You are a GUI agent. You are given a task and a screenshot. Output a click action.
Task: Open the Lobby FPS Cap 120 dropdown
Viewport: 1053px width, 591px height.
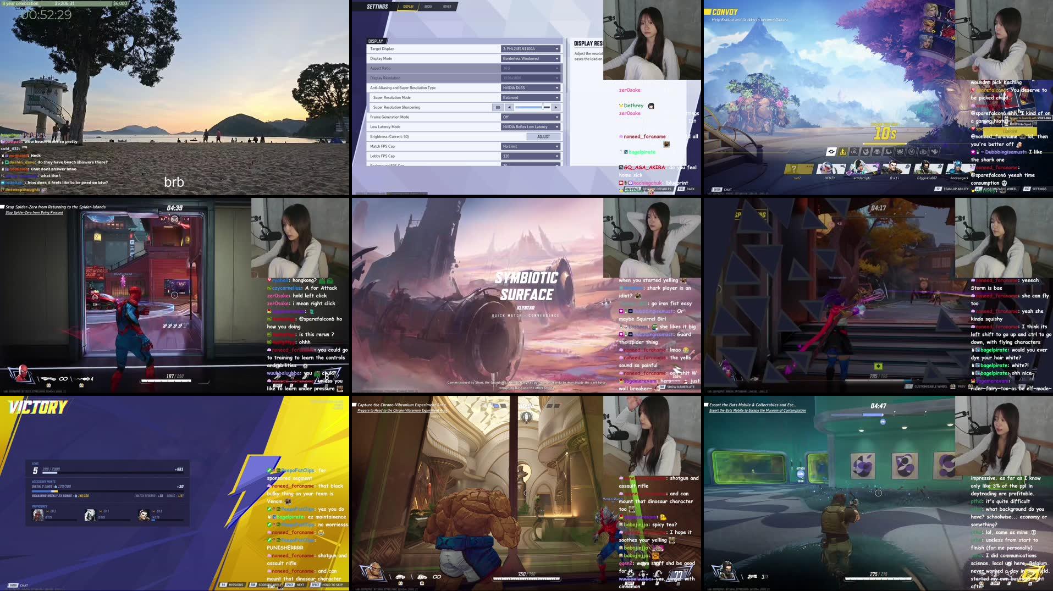point(531,156)
